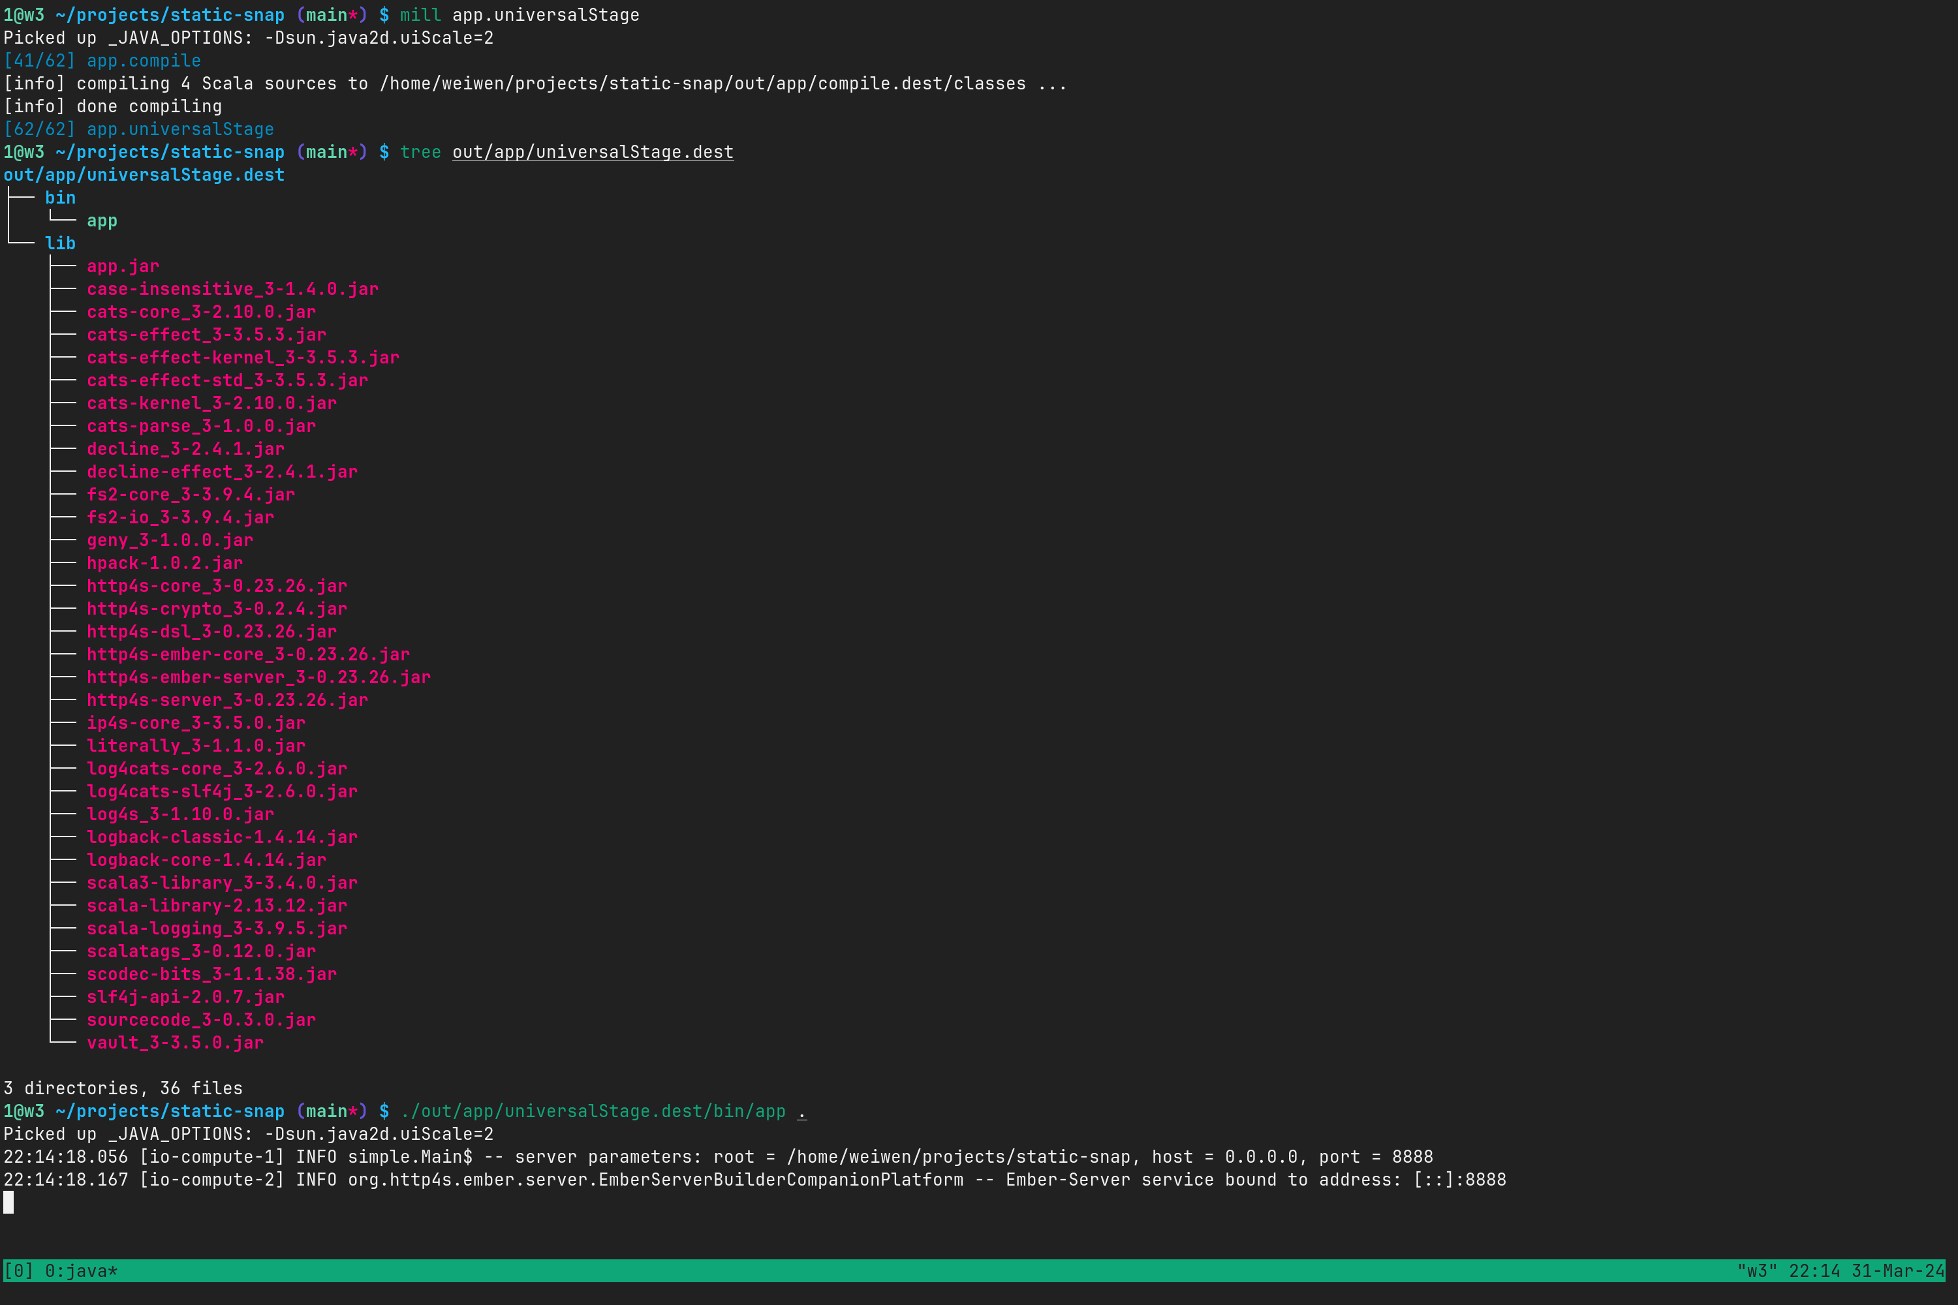Click the 'lib' directory in tree

tap(61, 243)
